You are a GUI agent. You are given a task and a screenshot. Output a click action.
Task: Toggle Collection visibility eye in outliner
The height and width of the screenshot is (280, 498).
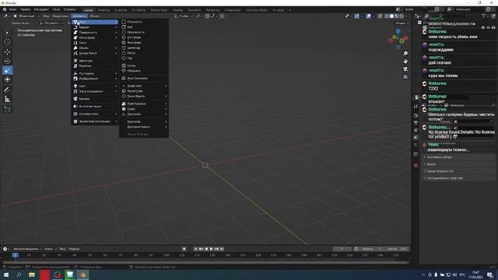click(488, 28)
